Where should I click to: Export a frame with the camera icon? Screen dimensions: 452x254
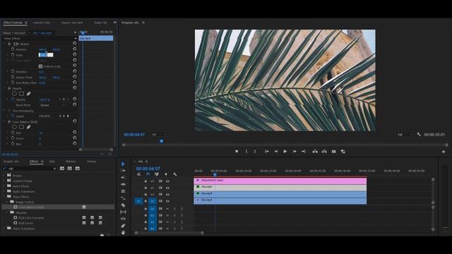333,151
